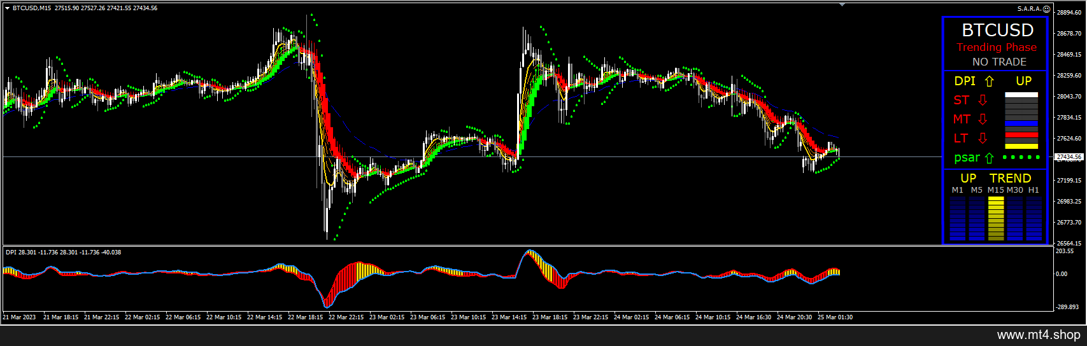Select the M15 timeframe label

pyautogui.click(x=996, y=190)
